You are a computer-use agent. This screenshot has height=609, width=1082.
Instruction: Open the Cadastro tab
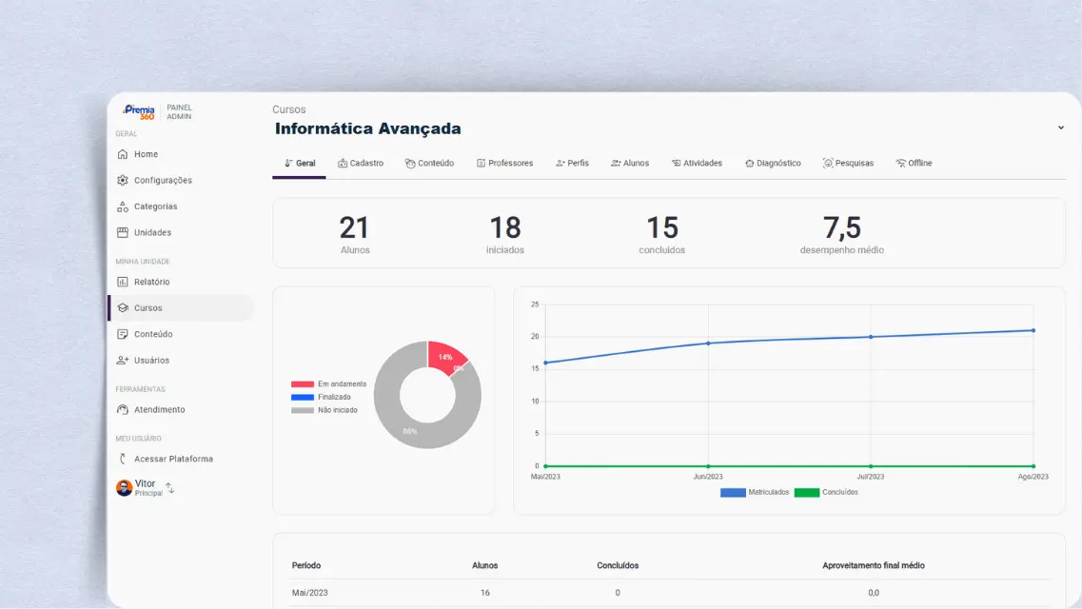click(361, 164)
